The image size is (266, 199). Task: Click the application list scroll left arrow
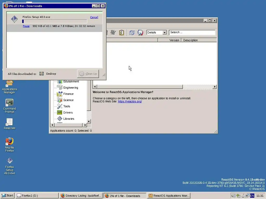click(x=95, y=87)
